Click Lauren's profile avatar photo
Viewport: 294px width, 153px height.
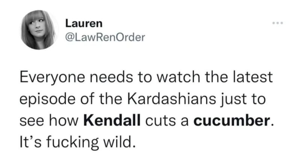point(39,31)
